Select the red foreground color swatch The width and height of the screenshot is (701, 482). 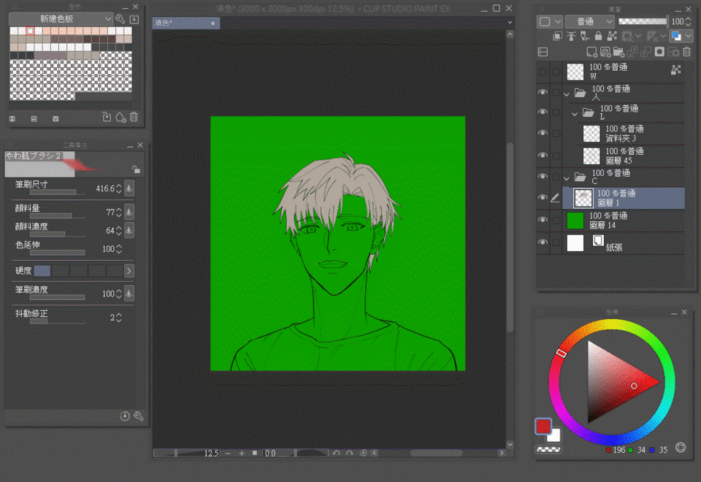pos(543,426)
